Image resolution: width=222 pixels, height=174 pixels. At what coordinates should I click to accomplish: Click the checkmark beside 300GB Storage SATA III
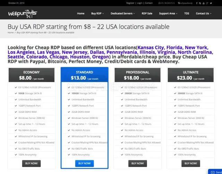175,93
